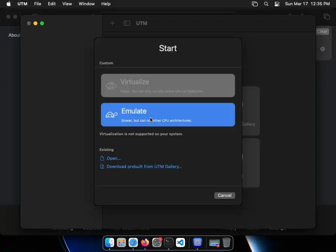Screen dimensions: 336x252
Task: Open the File menu
Action: tap(37, 4)
